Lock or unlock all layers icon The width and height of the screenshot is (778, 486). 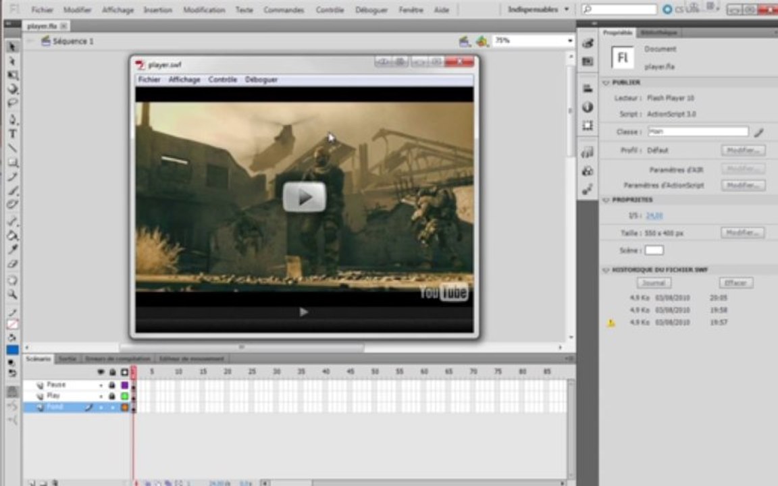pyautogui.click(x=113, y=372)
